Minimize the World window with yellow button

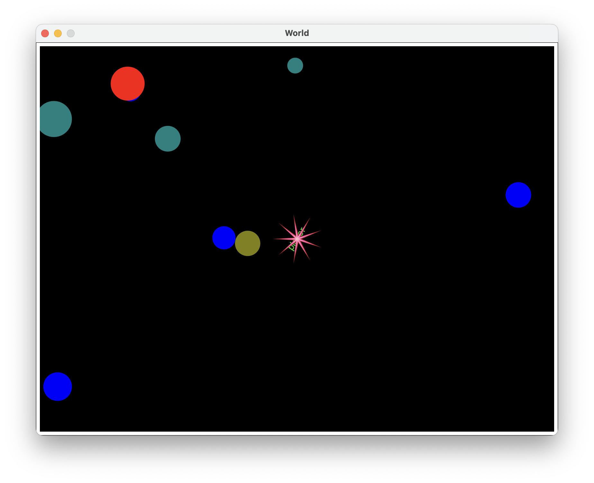(x=58, y=33)
